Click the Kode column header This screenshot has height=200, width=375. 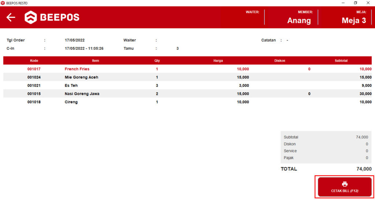34,60
